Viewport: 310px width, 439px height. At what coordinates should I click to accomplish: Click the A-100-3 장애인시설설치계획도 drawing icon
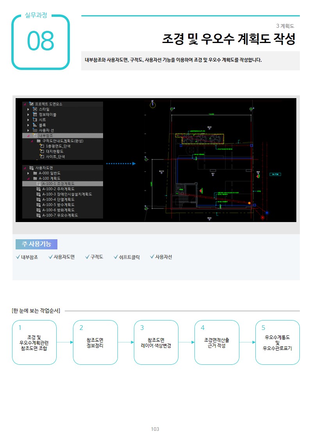tap(39, 194)
